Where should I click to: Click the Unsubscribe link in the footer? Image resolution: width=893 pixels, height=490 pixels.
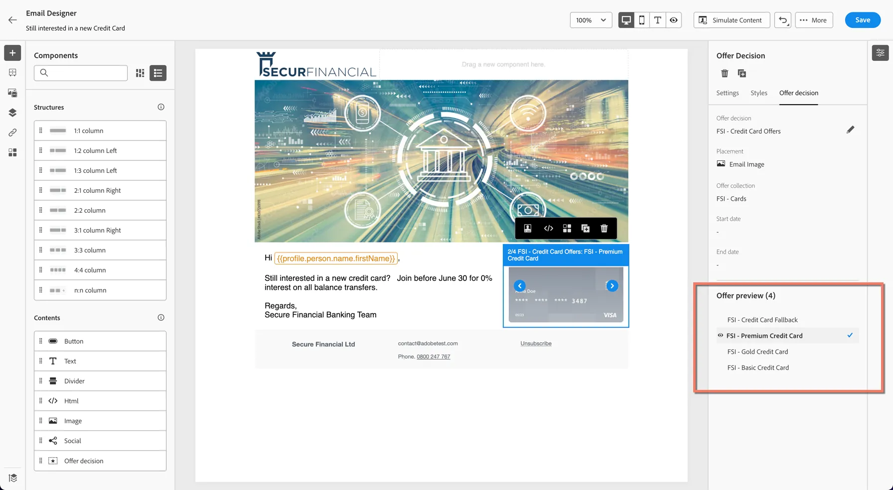(x=536, y=344)
